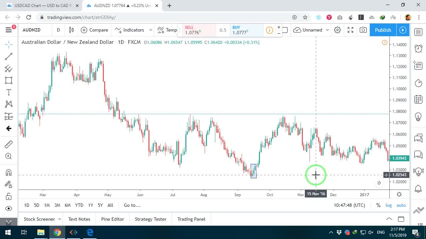Open the public chat panel
The height and width of the screenshot is (239, 426).
point(418,138)
